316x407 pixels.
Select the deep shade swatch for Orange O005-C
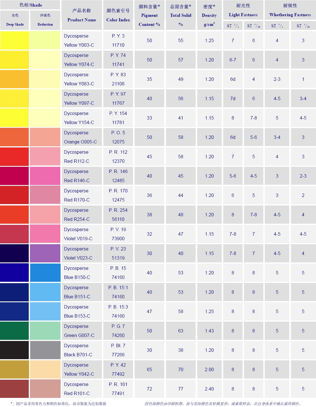tap(15, 137)
